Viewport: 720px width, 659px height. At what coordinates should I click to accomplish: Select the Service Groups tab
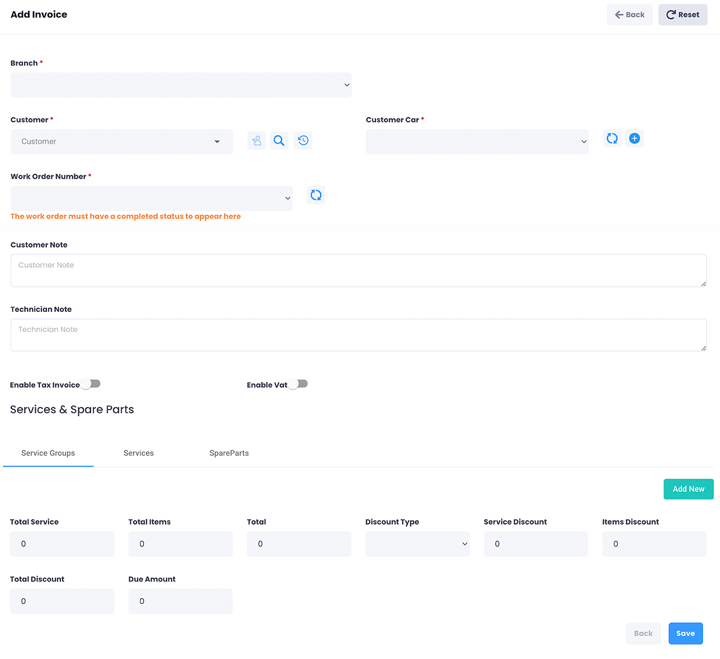point(48,453)
